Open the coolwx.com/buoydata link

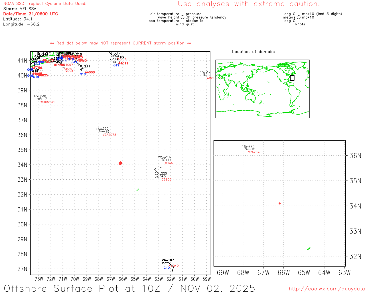[327, 289]
